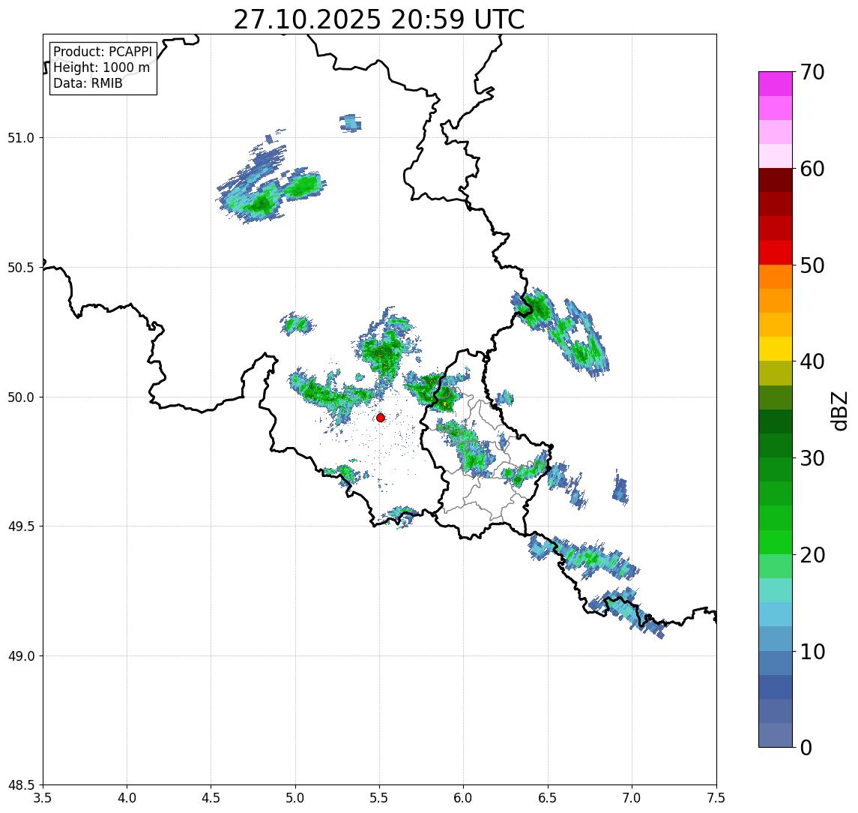Viewport: 858px width, 813px height.
Task: Click the colorbar tick label 50
Action: coord(812,265)
